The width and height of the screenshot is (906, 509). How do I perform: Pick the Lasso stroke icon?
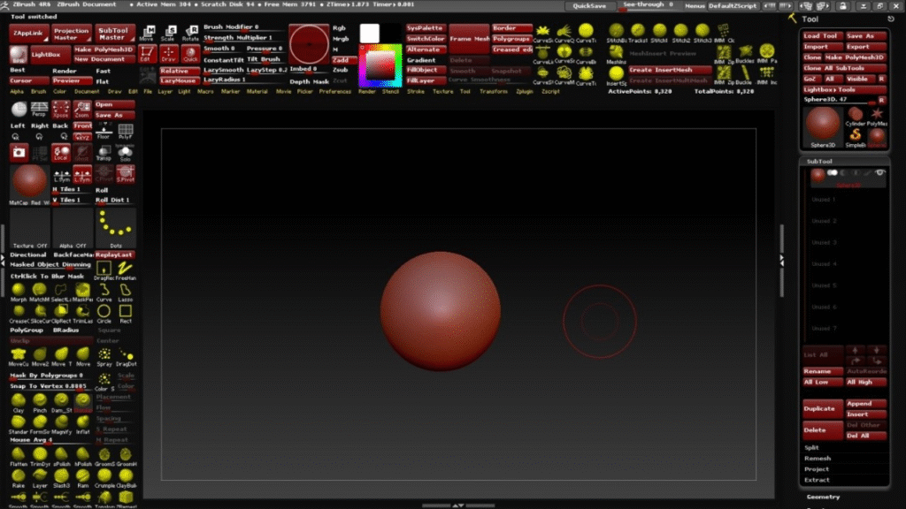pyautogui.click(x=125, y=289)
